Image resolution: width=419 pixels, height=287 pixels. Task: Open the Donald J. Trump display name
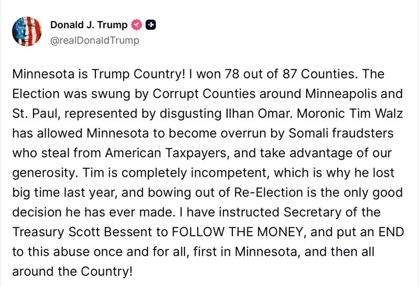89,24
